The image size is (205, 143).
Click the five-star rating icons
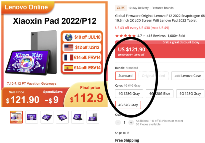click(x=125, y=36)
